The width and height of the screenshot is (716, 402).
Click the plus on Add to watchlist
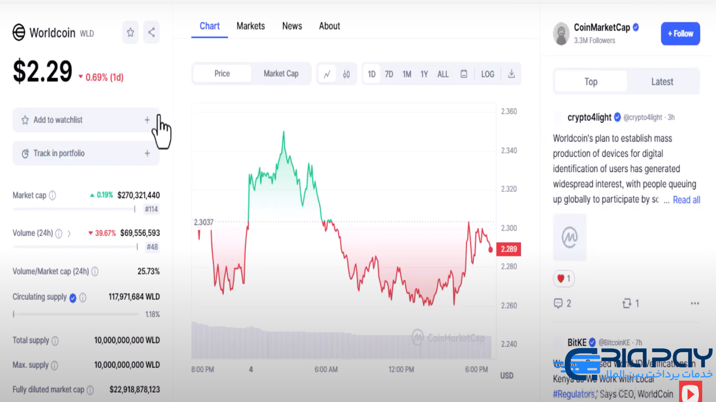point(147,120)
